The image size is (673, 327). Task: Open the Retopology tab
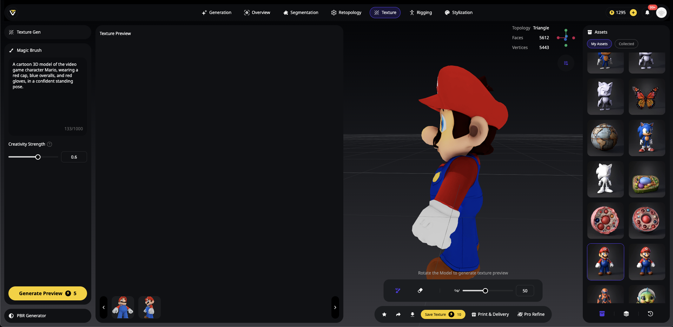346,13
